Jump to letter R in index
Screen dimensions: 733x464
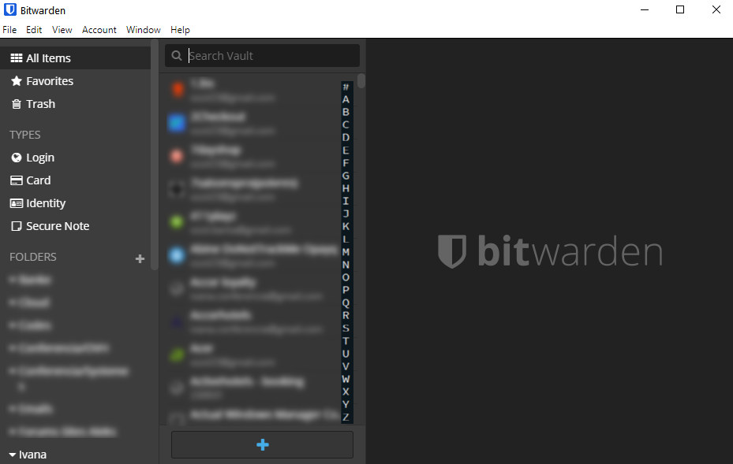pos(346,315)
